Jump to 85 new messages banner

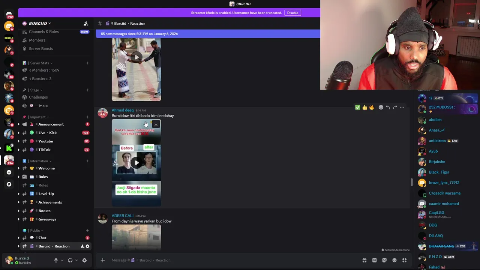click(x=208, y=34)
